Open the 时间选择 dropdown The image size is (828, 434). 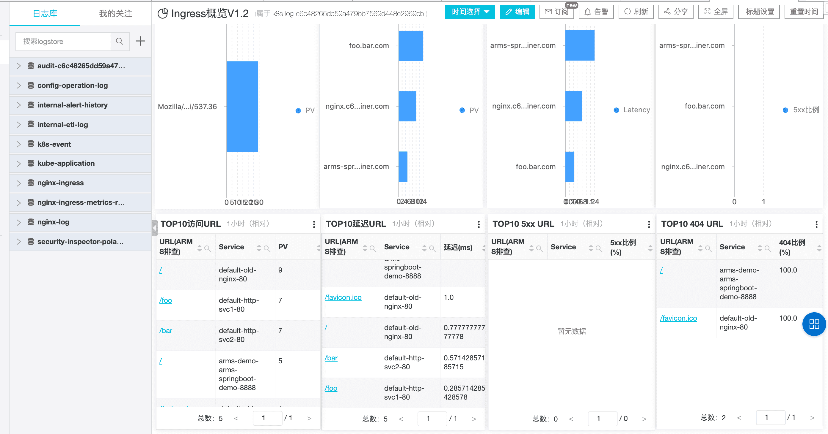point(470,12)
